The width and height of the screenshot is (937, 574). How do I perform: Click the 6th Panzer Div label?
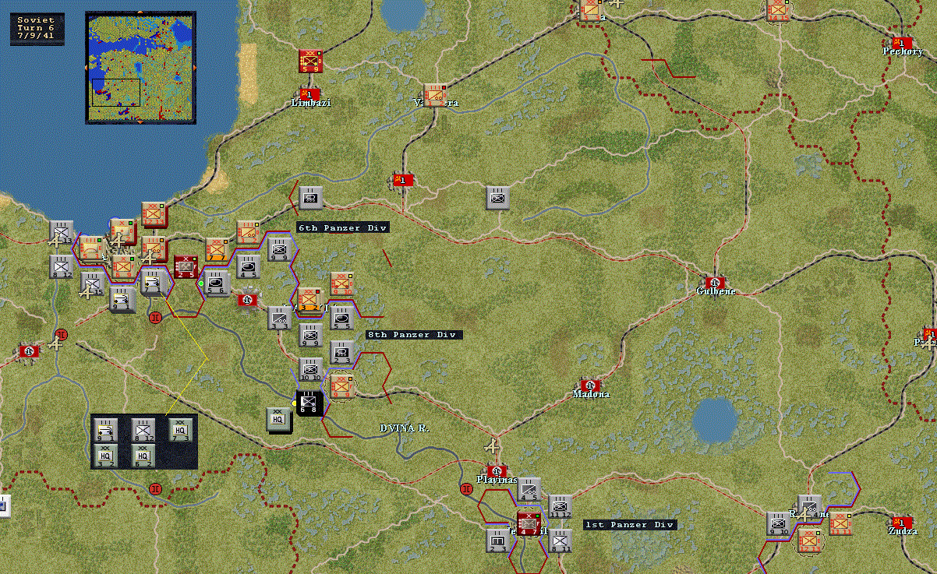(x=343, y=227)
